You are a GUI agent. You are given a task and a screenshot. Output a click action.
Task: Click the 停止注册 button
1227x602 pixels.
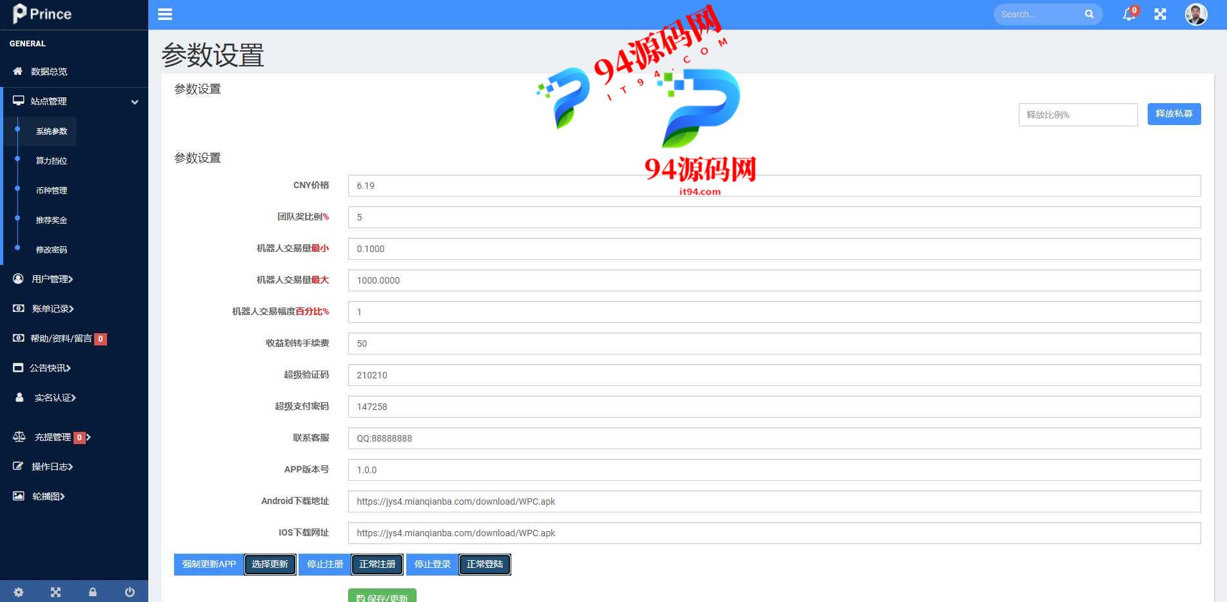pyautogui.click(x=325, y=564)
